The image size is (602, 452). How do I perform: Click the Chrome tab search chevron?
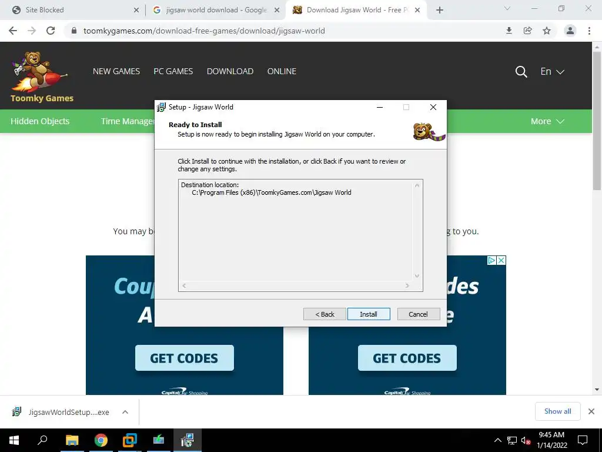click(507, 8)
